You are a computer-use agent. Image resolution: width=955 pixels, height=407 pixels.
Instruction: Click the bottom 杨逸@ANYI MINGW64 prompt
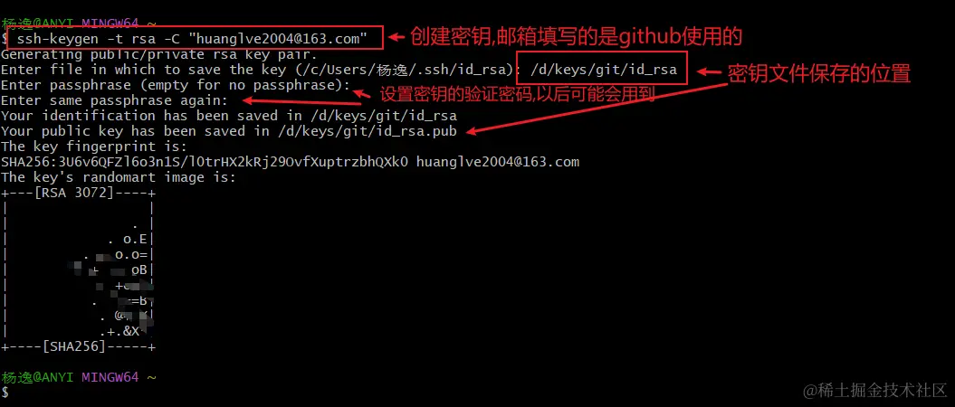(x=79, y=377)
